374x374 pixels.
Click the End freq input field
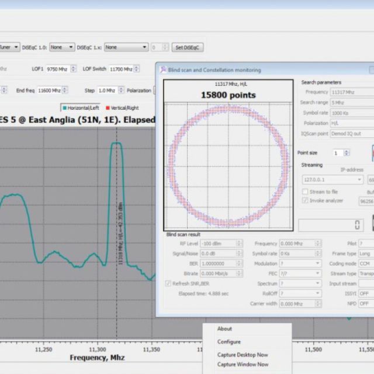(48, 91)
